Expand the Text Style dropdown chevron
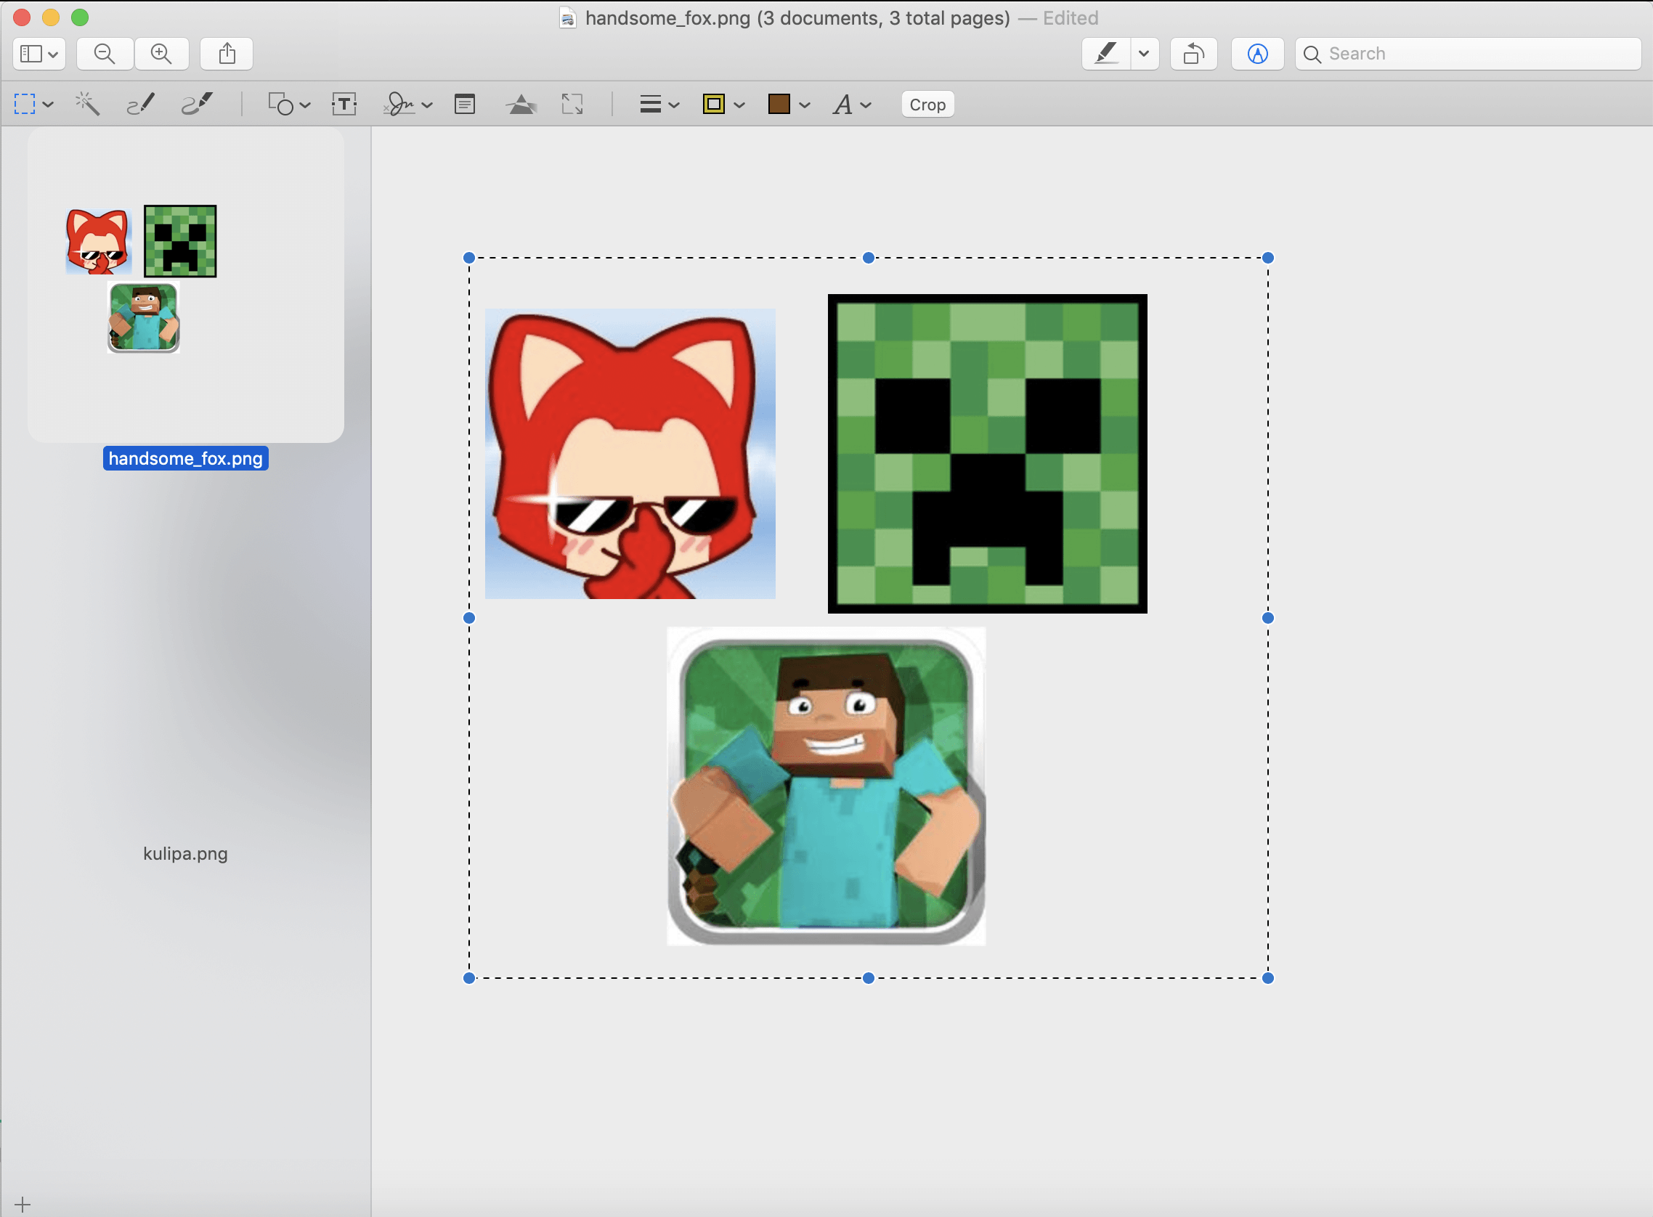The height and width of the screenshot is (1217, 1653). (x=866, y=105)
